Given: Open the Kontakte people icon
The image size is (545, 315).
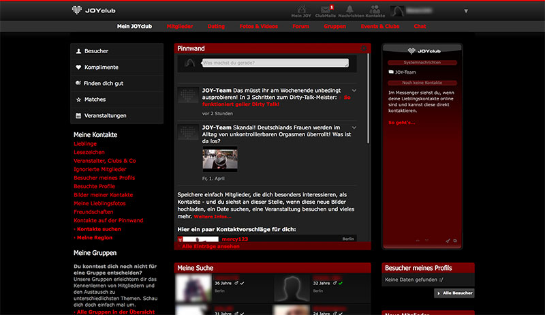Looking at the screenshot, I should 374,10.
